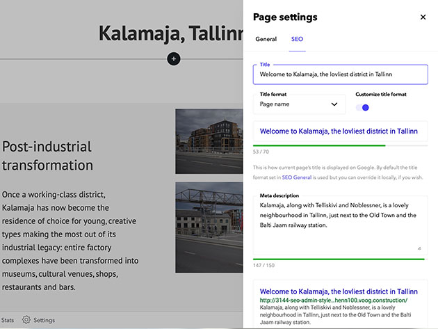Click the green preview URL

point(334,300)
